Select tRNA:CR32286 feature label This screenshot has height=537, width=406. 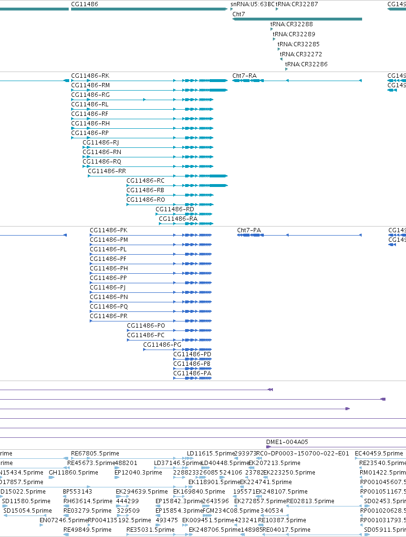pyautogui.click(x=306, y=64)
